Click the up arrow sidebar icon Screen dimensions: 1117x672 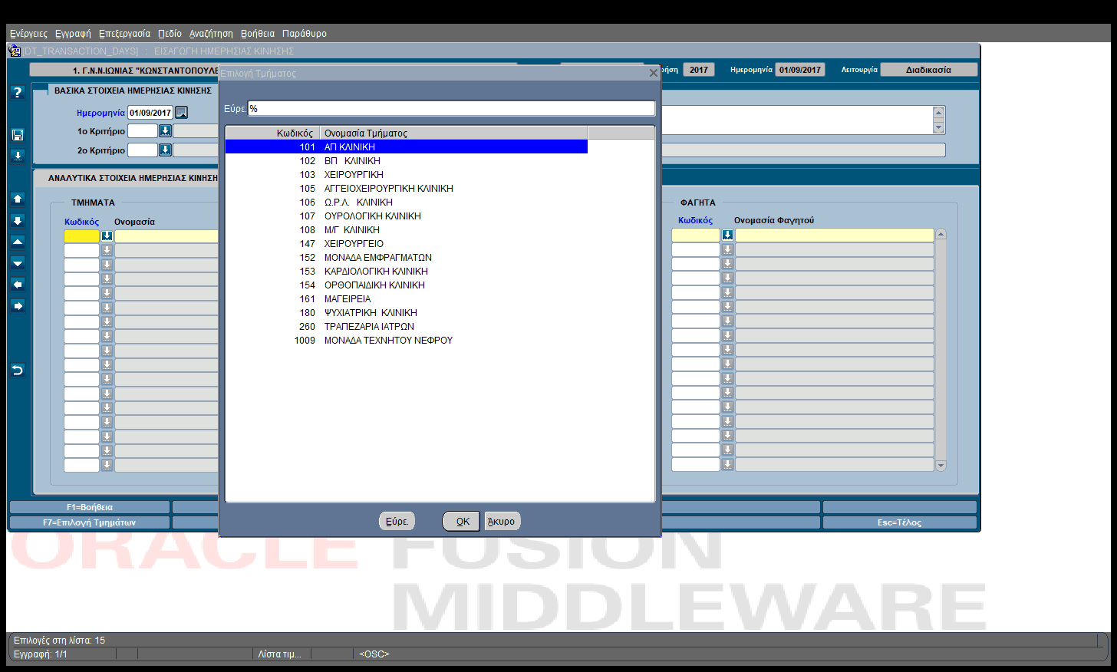[18, 199]
